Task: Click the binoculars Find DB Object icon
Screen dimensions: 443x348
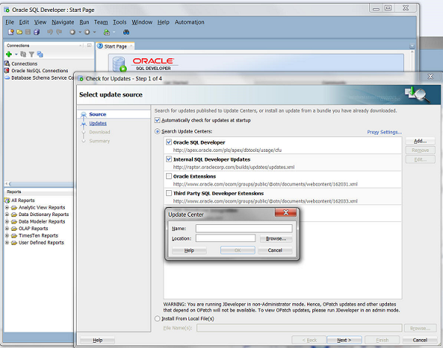Action: tap(126, 32)
